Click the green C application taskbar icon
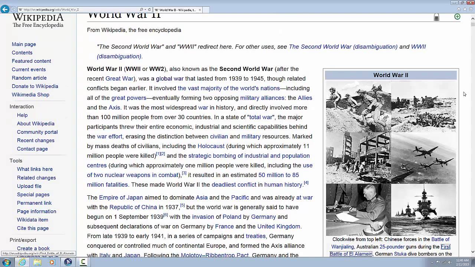This screenshot has height=267, width=475. [83, 262]
